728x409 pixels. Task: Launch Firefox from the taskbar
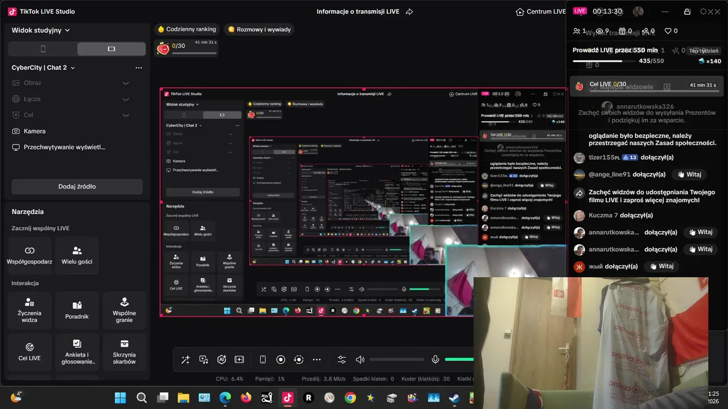(246, 398)
